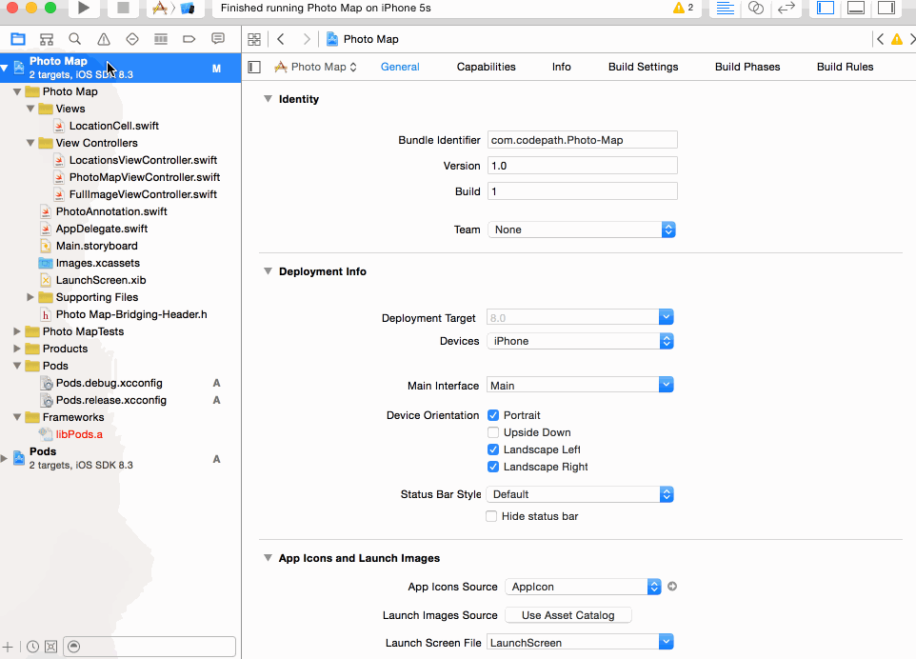Check the Hide status bar option
The height and width of the screenshot is (659, 916).
pos(491,515)
